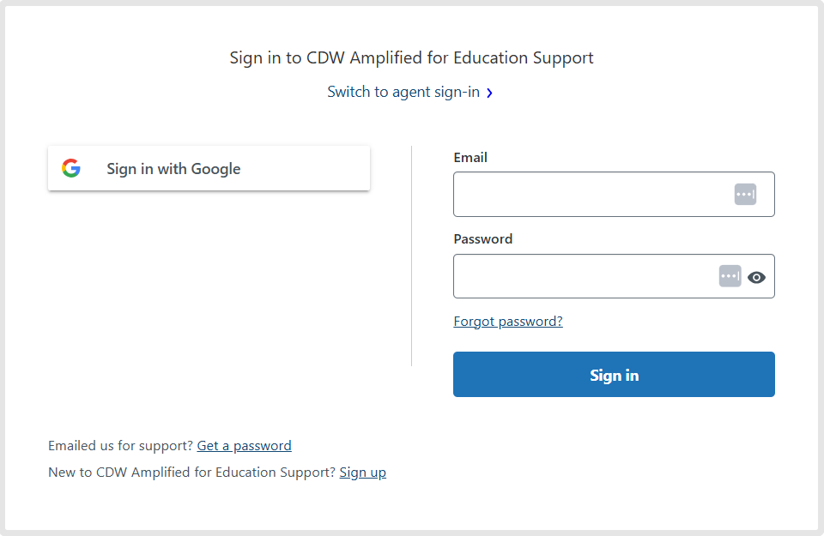Screen dimensions: 824x536
Task: Click the page heading about CDW Amplified
Action: click(411, 58)
